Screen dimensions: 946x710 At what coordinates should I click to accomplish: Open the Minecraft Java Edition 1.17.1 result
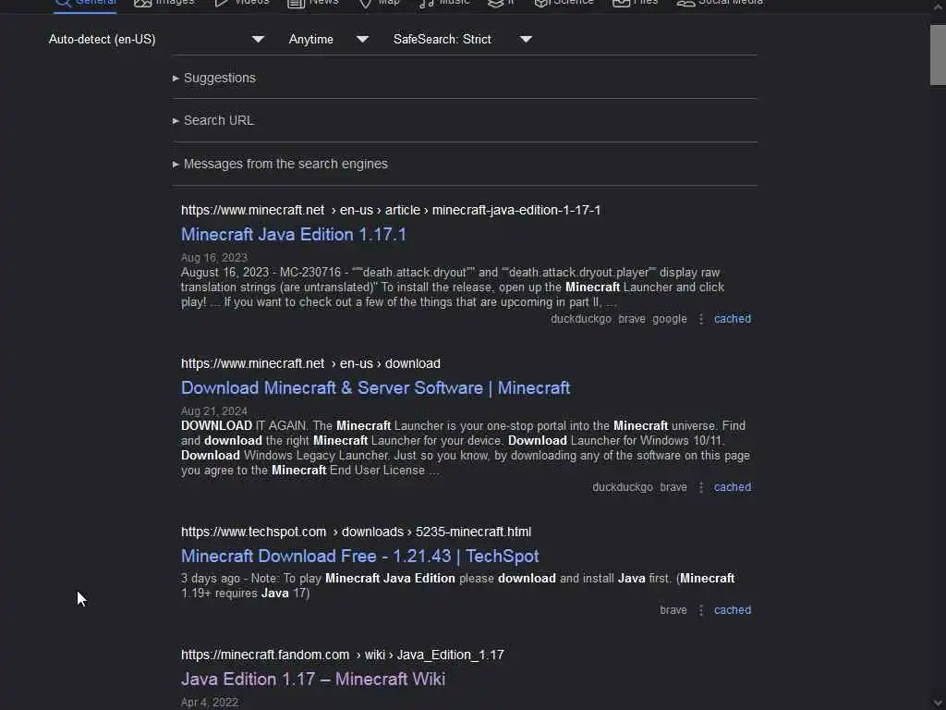click(x=294, y=234)
